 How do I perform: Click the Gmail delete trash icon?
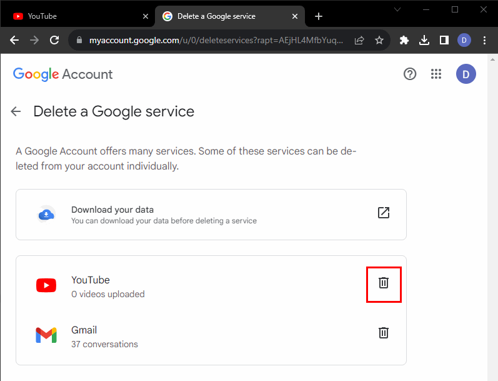point(384,333)
